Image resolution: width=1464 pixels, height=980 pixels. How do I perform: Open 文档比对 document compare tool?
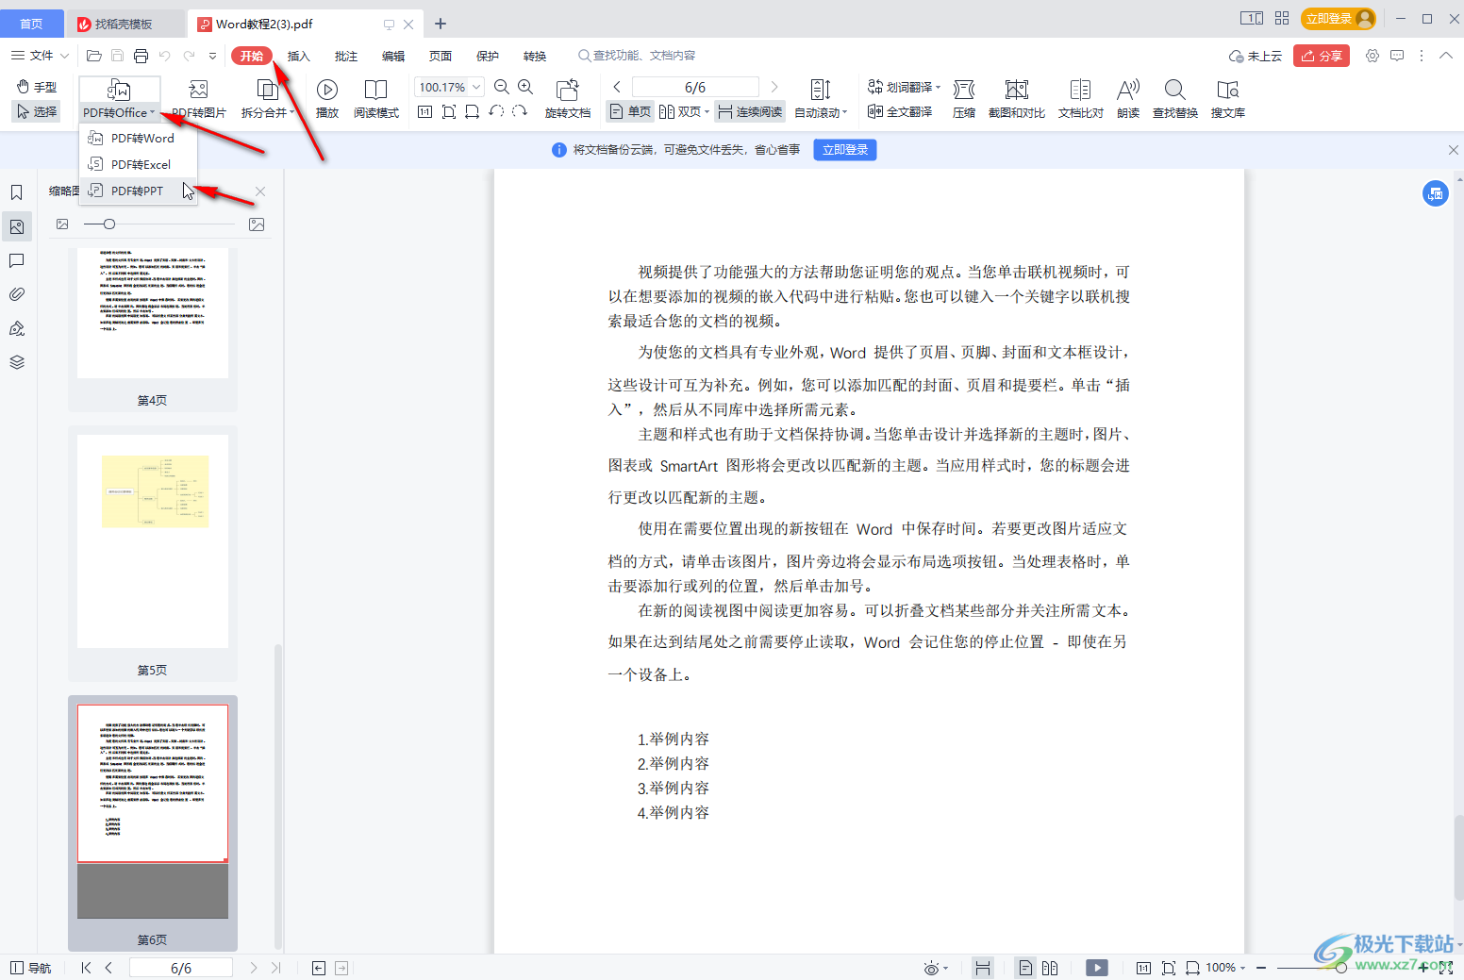click(x=1081, y=99)
